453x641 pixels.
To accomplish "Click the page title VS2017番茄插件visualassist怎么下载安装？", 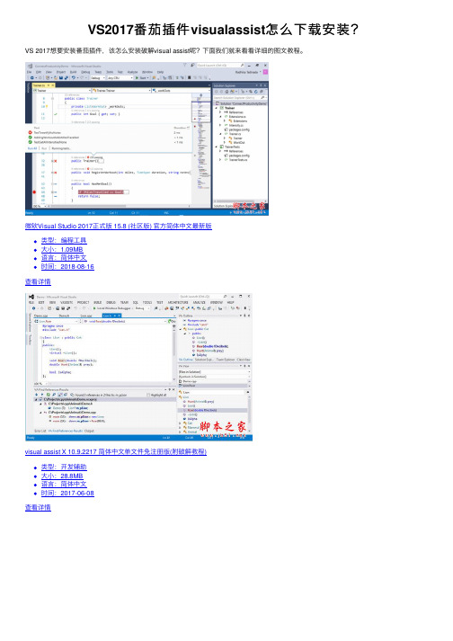I will coord(223,30).
